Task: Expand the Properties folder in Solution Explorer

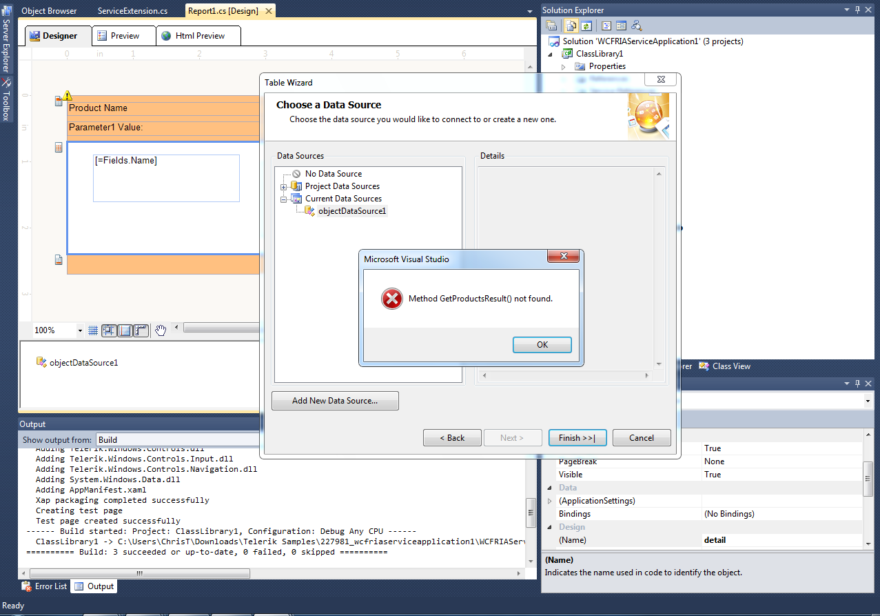Action: [x=563, y=66]
